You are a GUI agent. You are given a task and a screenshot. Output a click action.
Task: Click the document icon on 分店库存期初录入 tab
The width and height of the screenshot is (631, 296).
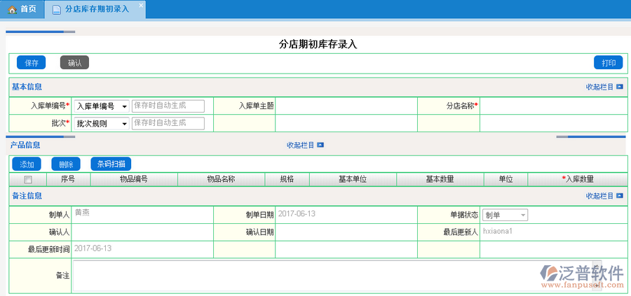(57, 9)
